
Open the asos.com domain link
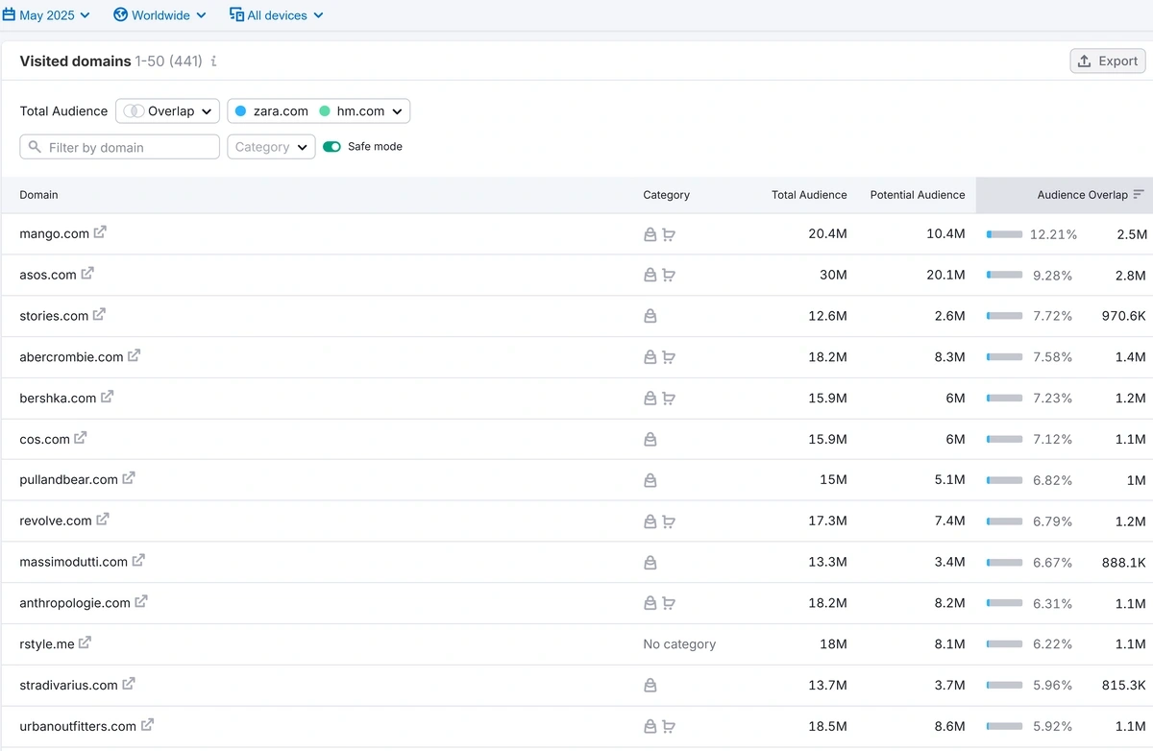click(x=48, y=275)
